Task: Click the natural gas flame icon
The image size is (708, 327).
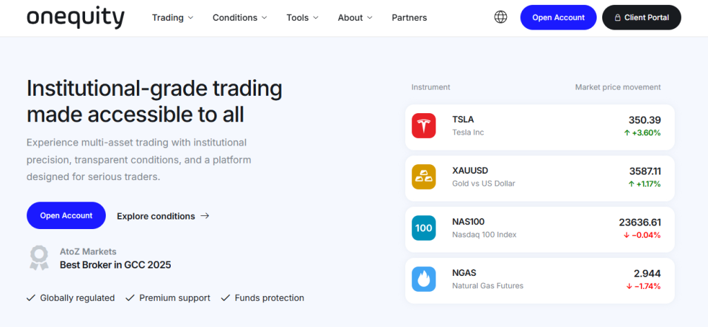Action: pos(424,279)
